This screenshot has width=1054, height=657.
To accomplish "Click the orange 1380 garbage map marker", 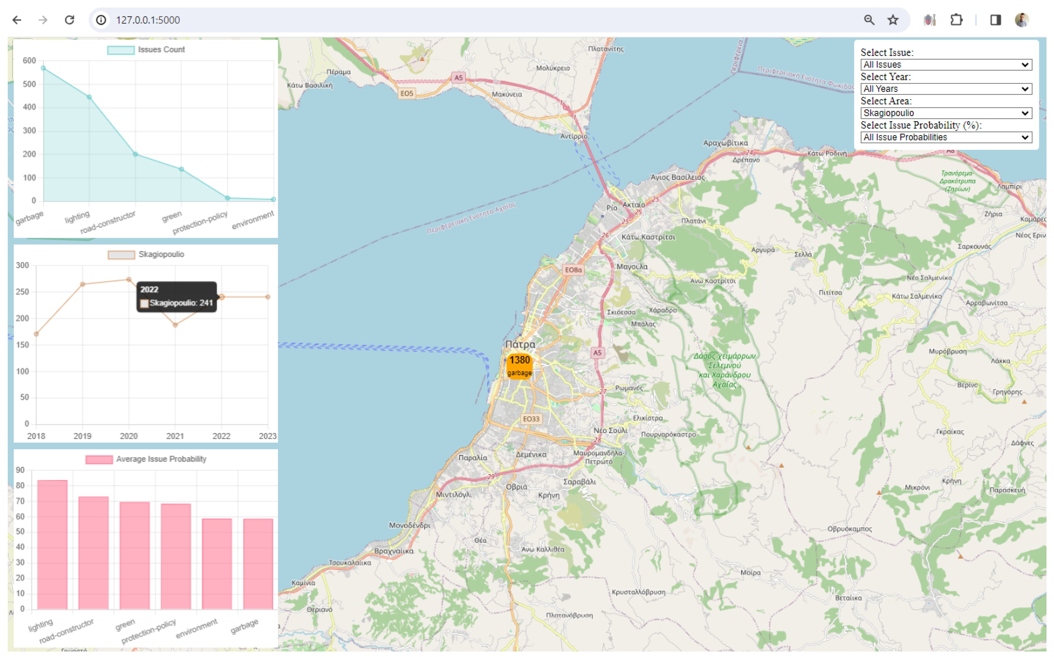I will pos(519,366).
